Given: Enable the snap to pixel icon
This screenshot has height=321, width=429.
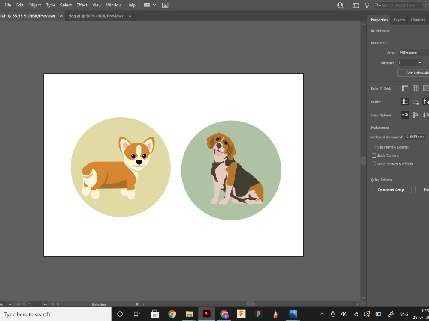Looking at the screenshot, I should [426, 115].
